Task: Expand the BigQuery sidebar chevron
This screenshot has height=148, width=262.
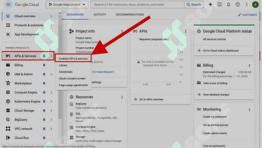Action: [51, 120]
